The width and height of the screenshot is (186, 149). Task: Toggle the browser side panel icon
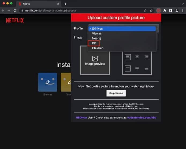pos(171,11)
